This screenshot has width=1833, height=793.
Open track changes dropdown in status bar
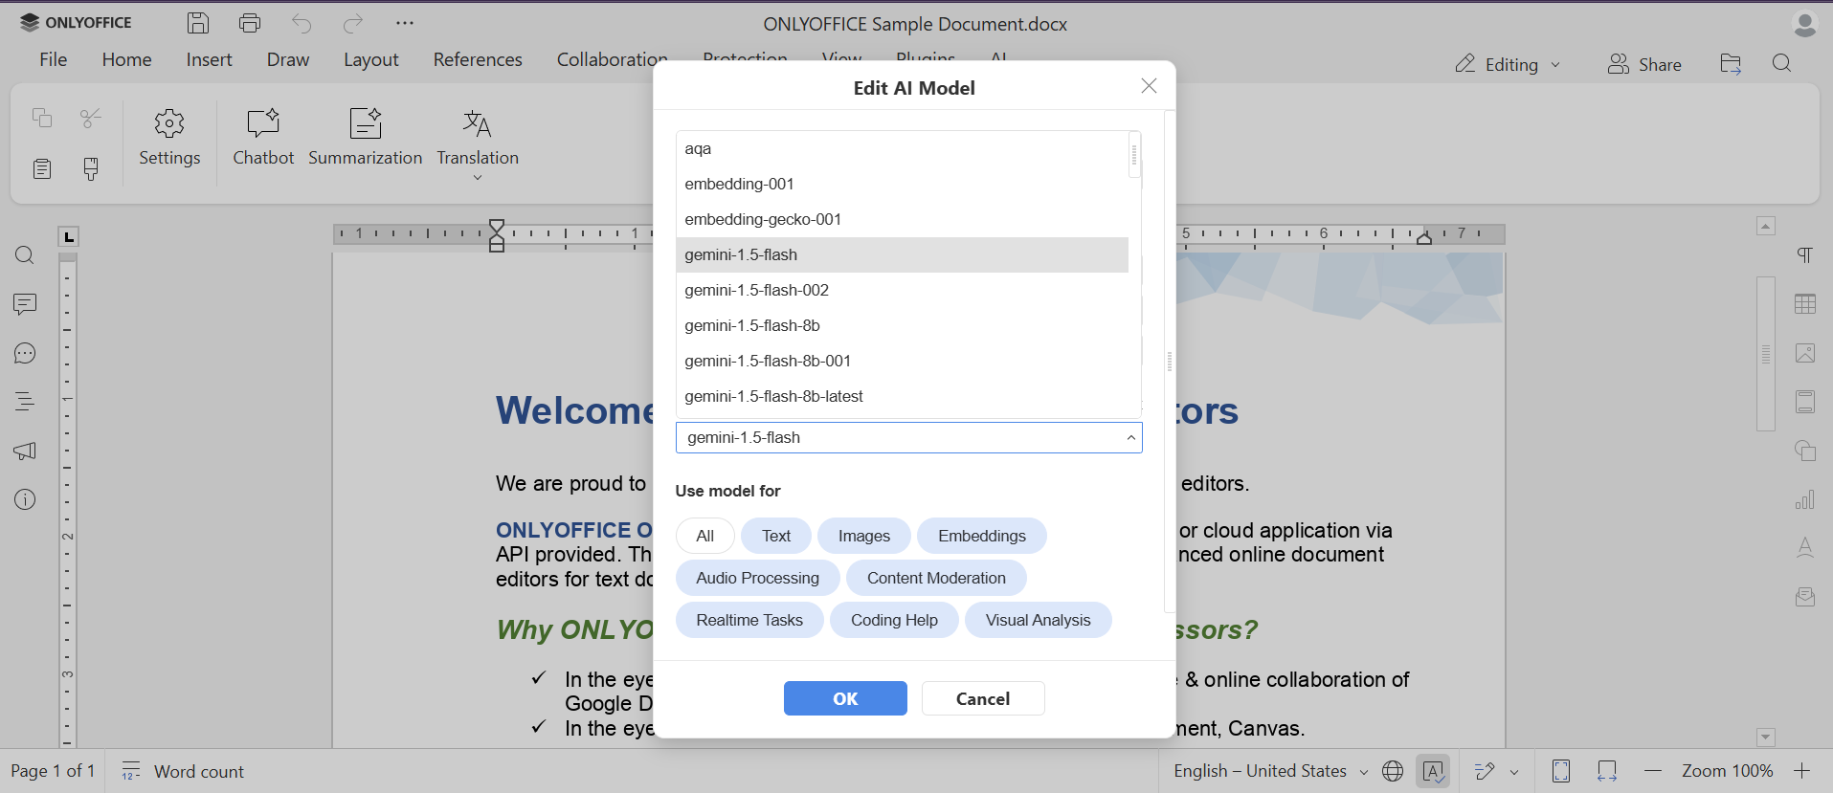tap(1514, 771)
